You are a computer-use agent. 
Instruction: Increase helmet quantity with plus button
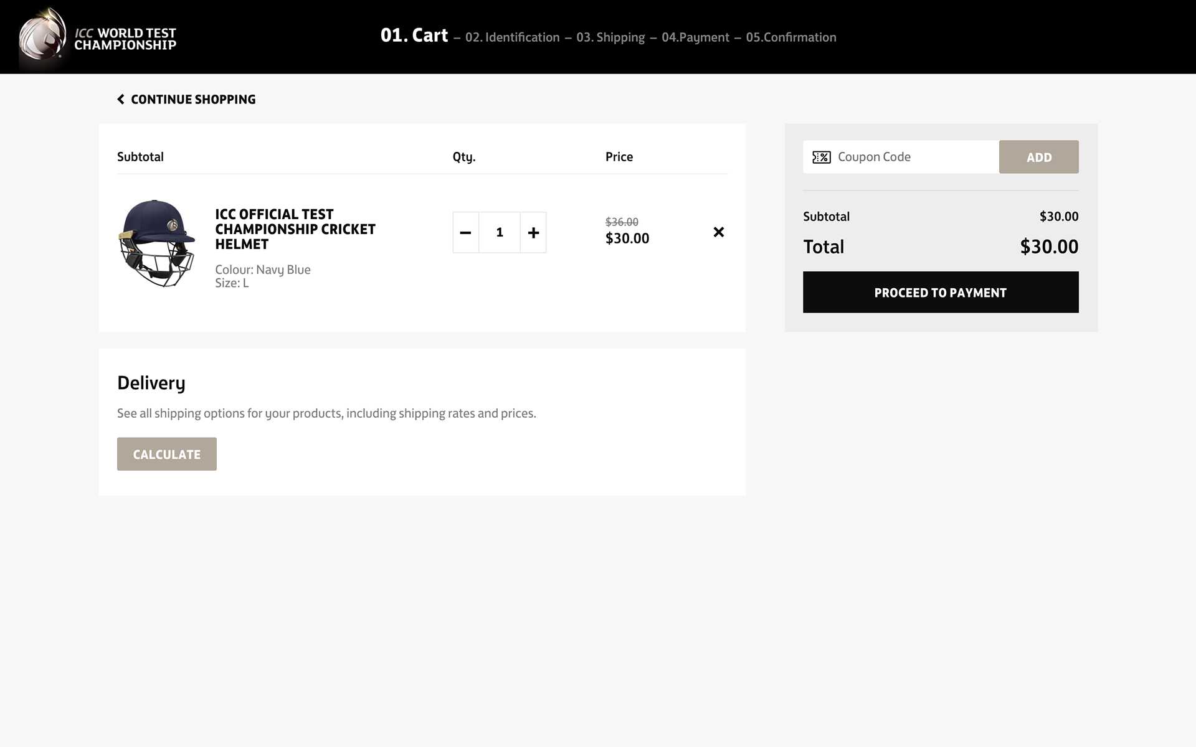click(x=533, y=233)
